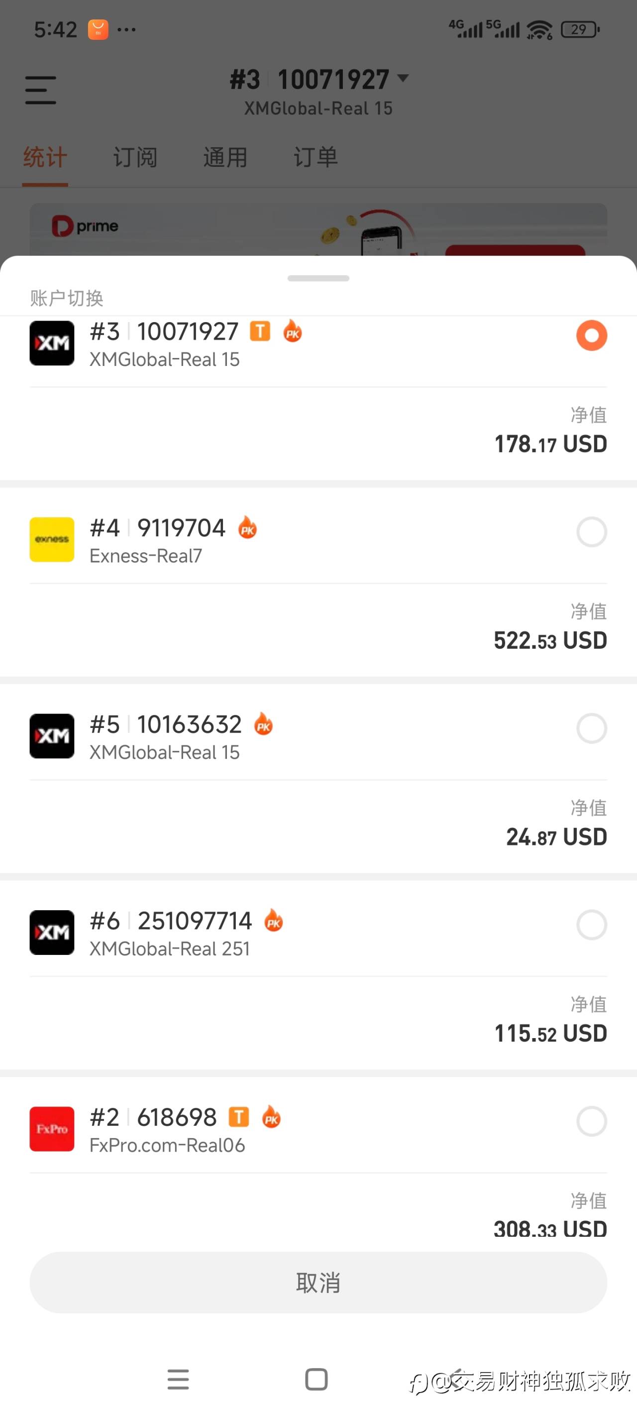Switch to the 订阅 tab

135,158
